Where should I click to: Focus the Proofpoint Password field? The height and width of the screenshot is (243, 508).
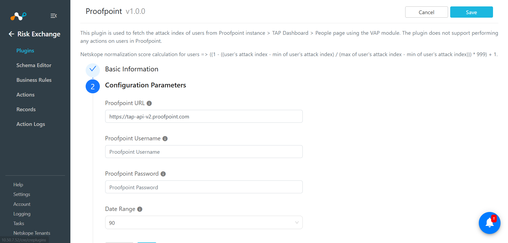(204, 187)
